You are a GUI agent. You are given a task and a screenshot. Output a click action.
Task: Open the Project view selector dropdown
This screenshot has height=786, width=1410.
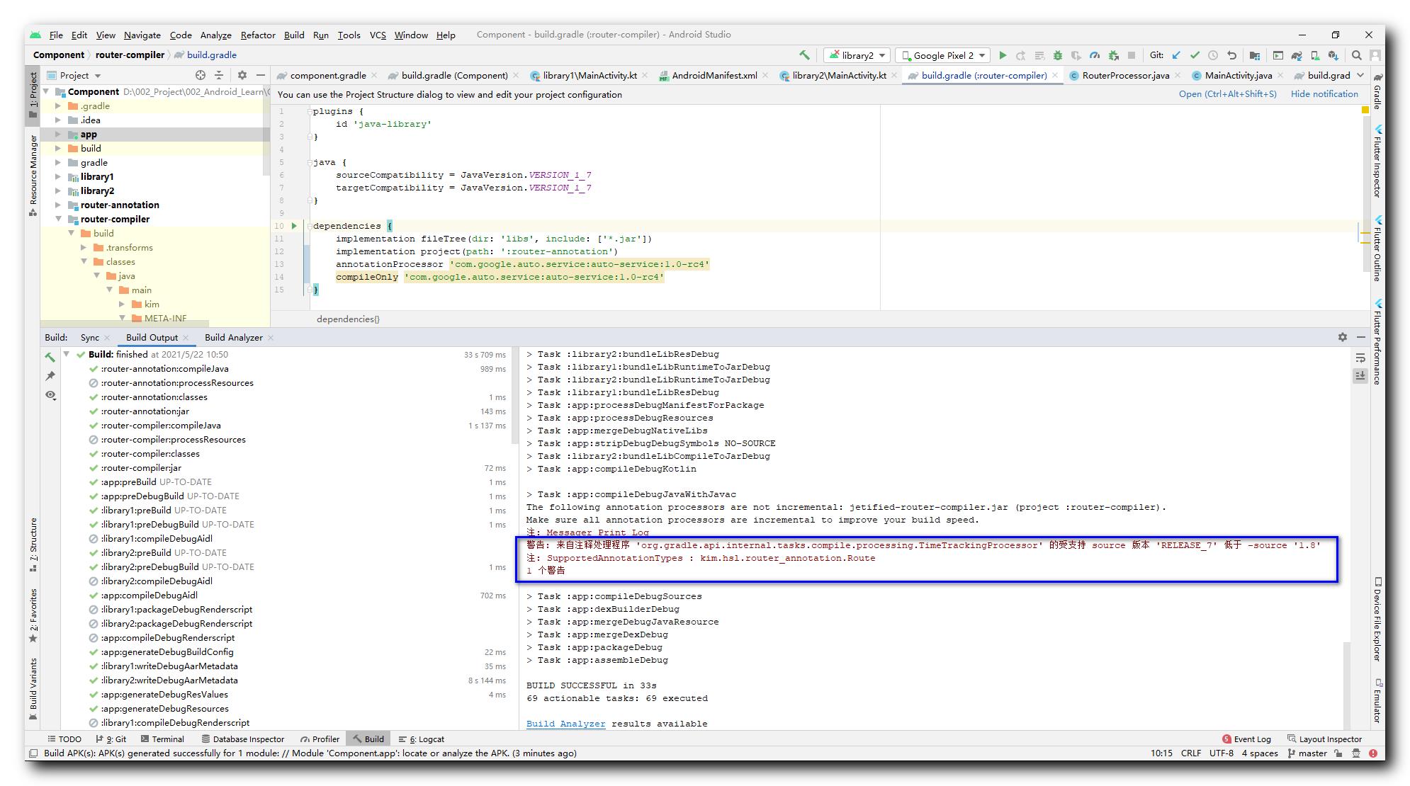(74, 75)
